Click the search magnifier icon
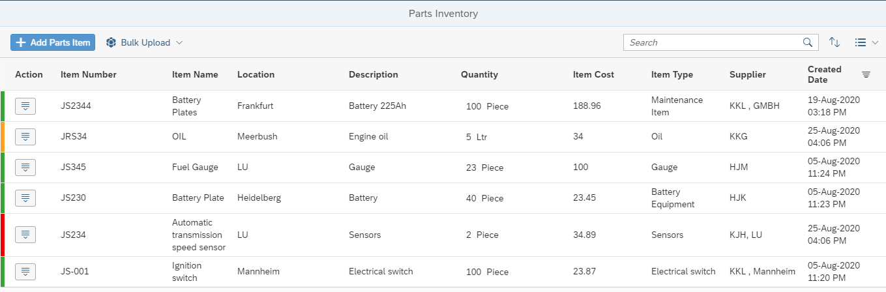886x292 pixels. coord(807,42)
